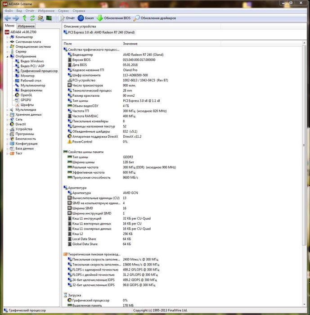Select Монитор tree item
This screenshot has height=315, width=310.
coord(27,76)
